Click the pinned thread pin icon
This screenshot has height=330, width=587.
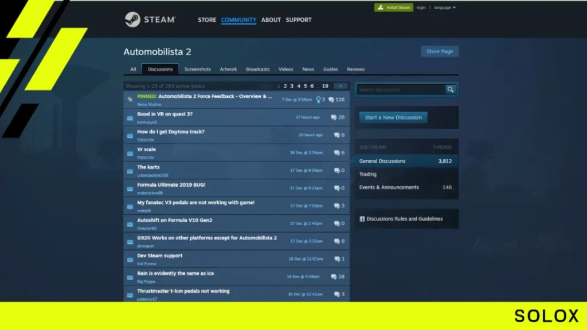(x=130, y=100)
